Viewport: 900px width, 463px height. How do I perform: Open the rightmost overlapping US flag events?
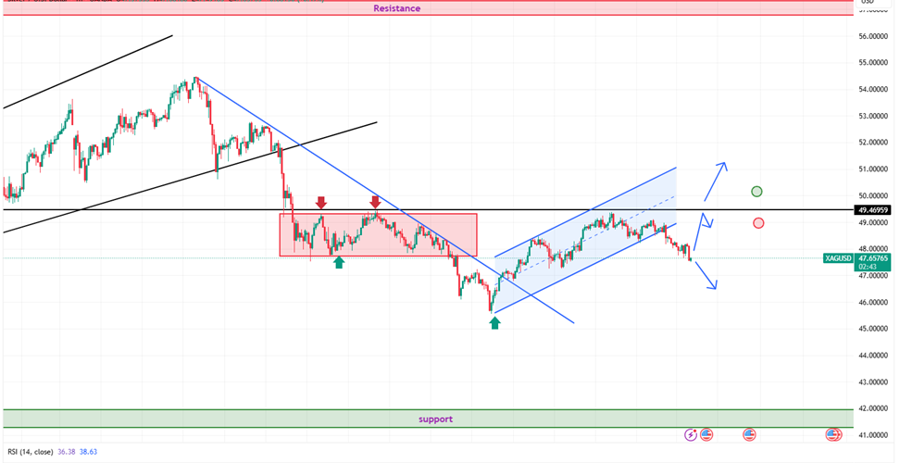(x=834, y=434)
